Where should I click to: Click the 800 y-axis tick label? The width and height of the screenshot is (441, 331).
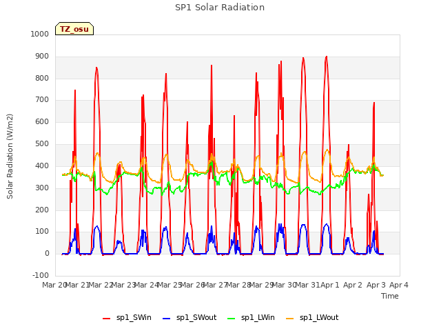[42, 78]
